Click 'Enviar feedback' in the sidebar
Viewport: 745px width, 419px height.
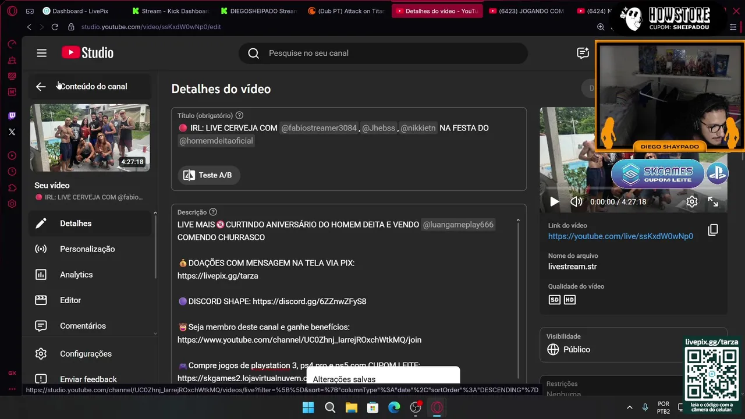point(90,379)
